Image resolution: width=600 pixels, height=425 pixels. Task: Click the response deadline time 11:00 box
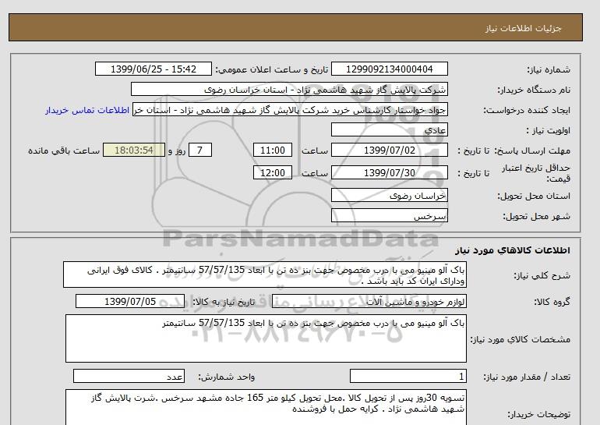275,151
